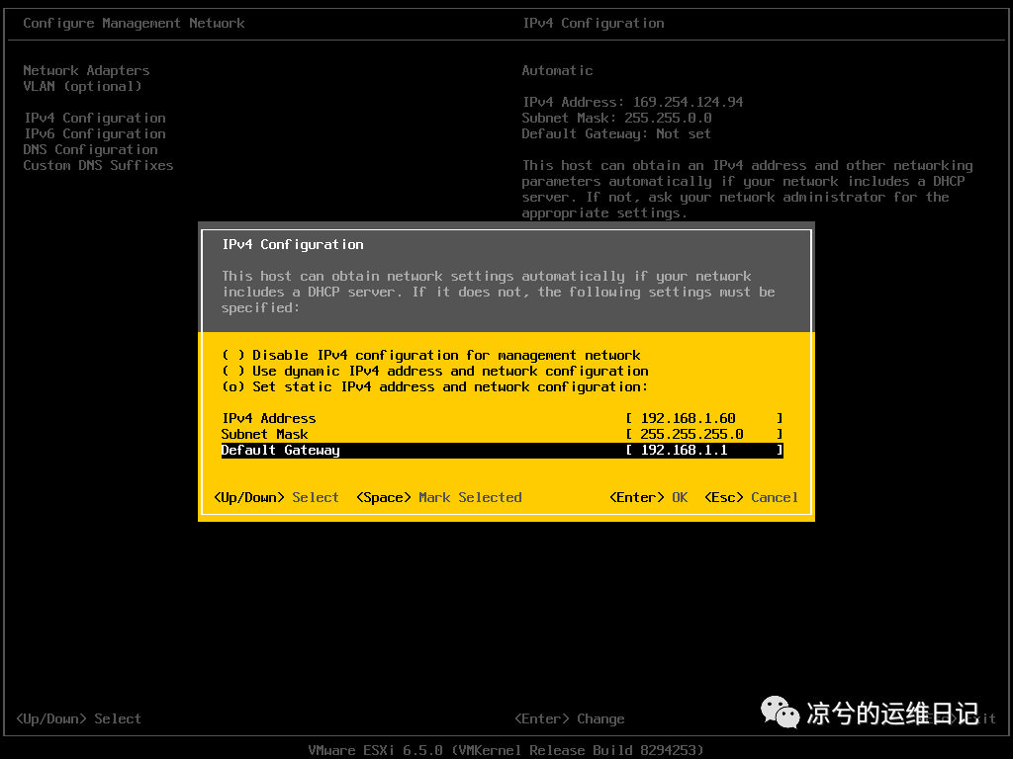Click IPv4 Address label in dialog

[x=269, y=418]
